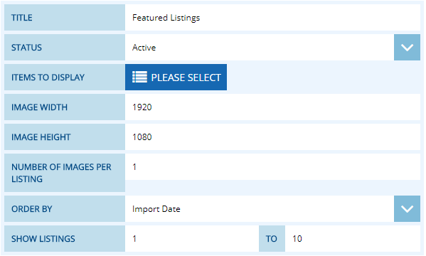
Task: Click the TO label between listing range fields
Action: pyautogui.click(x=272, y=239)
